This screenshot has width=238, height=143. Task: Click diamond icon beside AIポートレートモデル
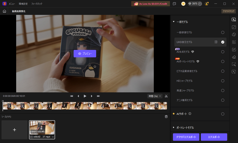point(198,61)
